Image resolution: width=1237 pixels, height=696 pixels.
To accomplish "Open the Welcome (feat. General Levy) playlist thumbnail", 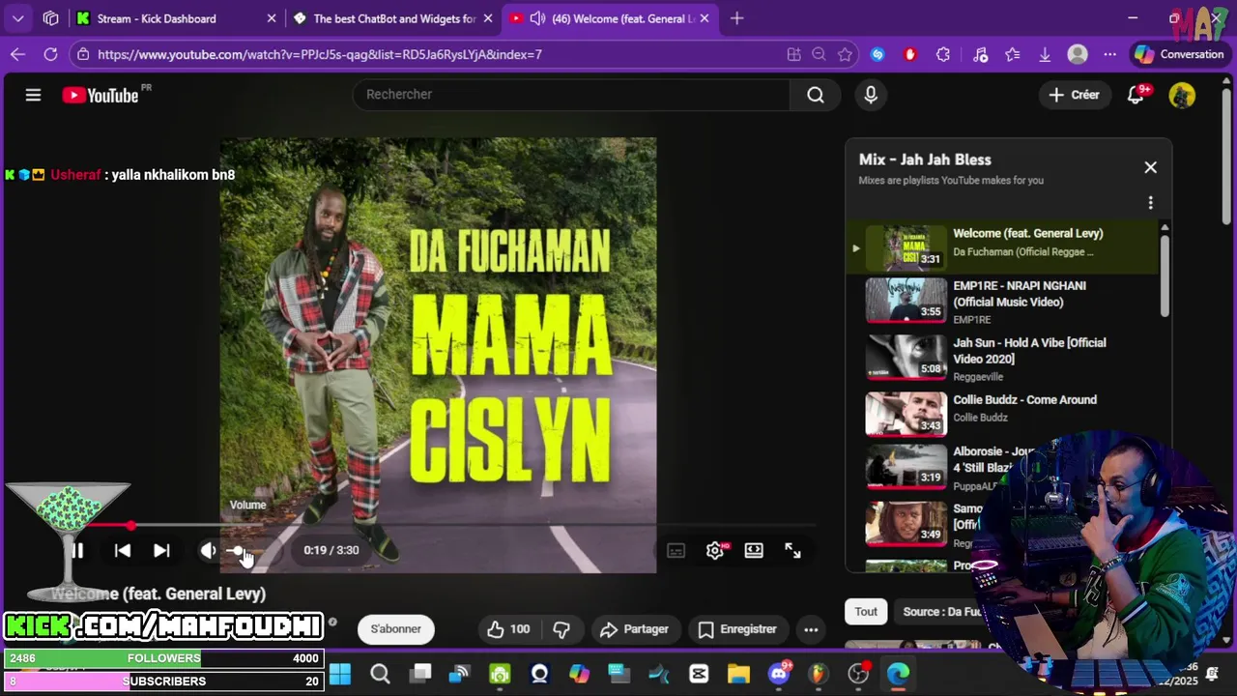I will coord(906,248).
